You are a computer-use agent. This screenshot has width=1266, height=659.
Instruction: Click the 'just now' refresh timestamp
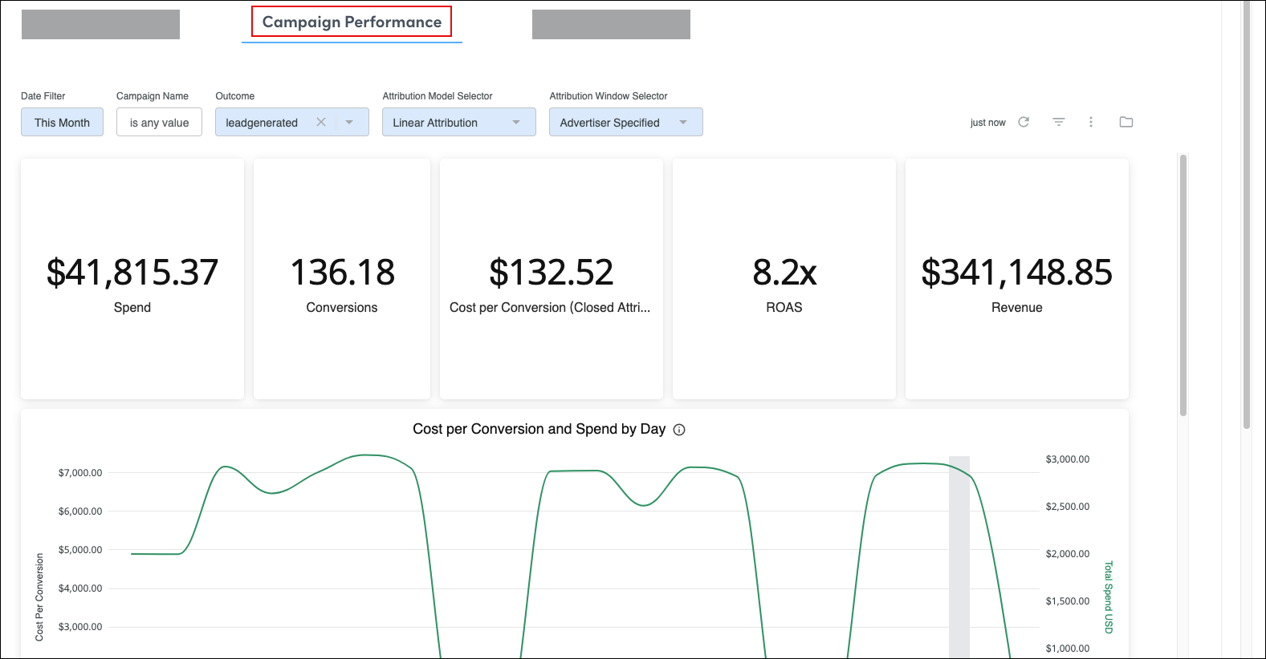tap(987, 123)
